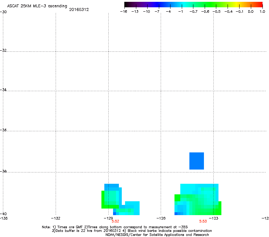
Task: Click the -10 color scale label
Action: pos(146,12)
